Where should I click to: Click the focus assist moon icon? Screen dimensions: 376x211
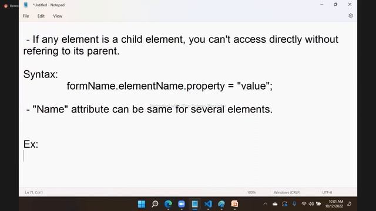click(x=349, y=204)
